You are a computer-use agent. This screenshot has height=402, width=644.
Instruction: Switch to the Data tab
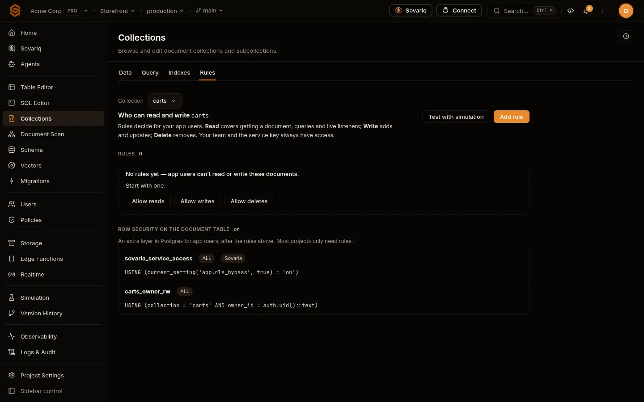125,72
